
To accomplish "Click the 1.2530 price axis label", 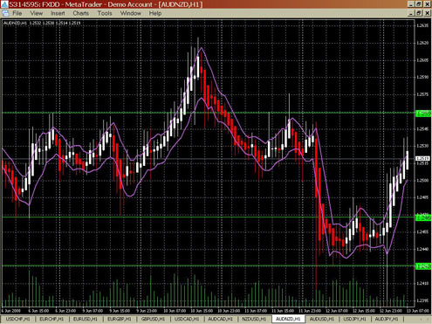I will pyautogui.click(x=422, y=146).
